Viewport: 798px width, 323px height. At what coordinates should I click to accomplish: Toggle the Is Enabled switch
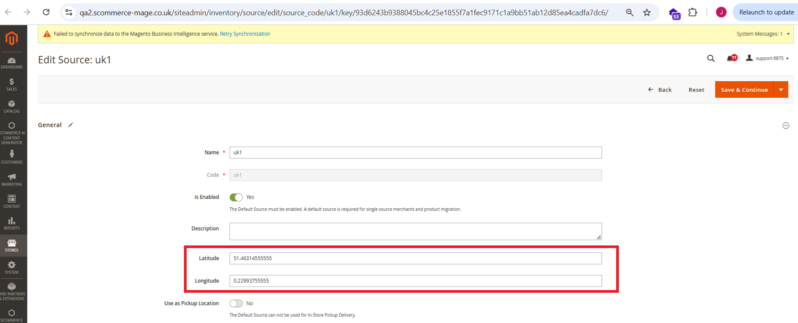[236, 197]
